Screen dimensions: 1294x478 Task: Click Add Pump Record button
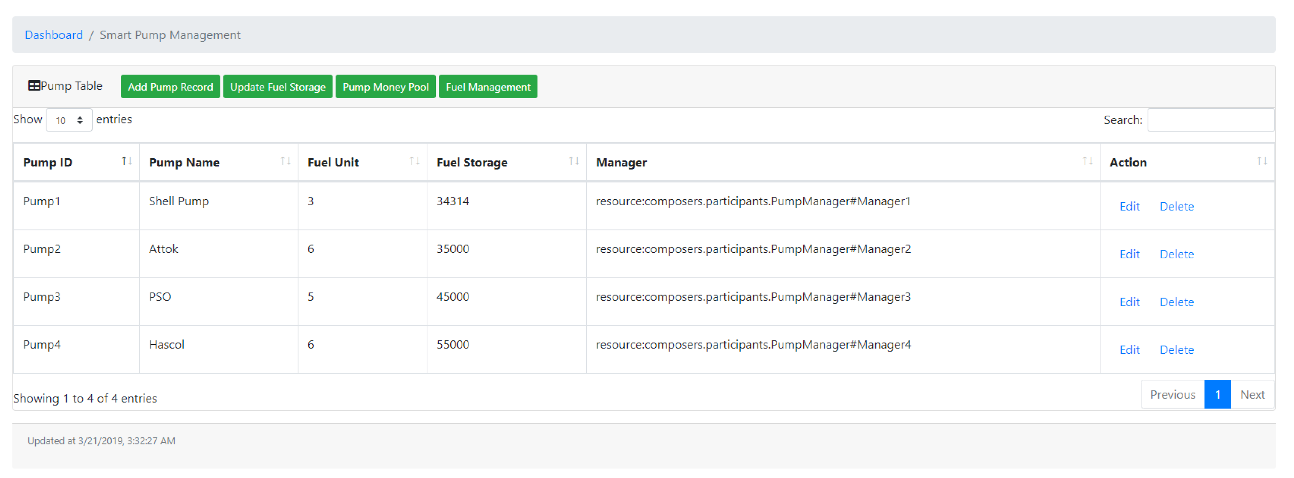(x=170, y=87)
